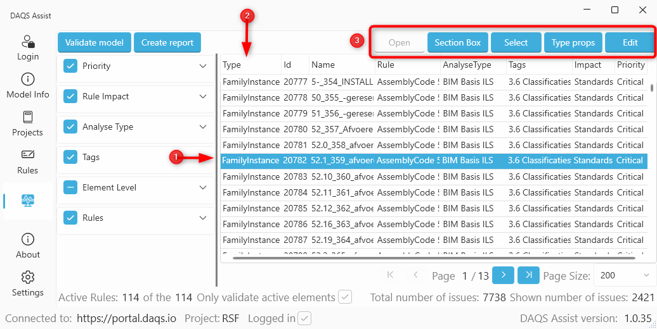Click the Section Box button
657x329 pixels.
[x=457, y=42]
